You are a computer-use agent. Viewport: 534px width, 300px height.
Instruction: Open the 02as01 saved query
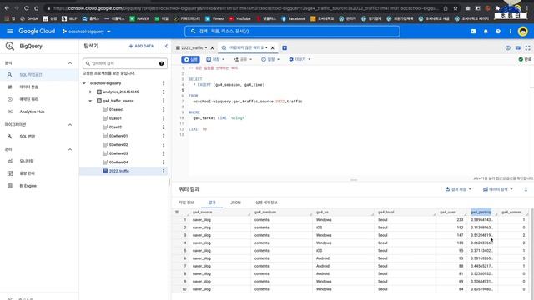pyautogui.click(x=115, y=118)
